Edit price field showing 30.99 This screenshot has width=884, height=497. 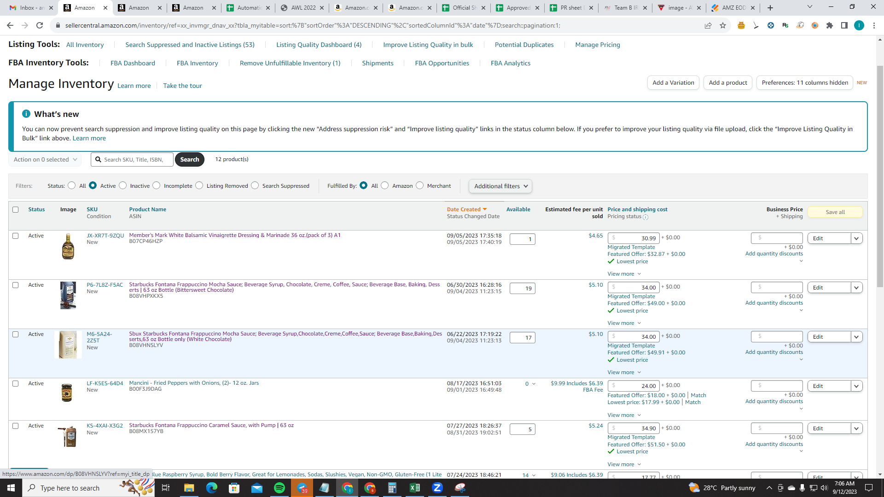(x=634, y=238)
